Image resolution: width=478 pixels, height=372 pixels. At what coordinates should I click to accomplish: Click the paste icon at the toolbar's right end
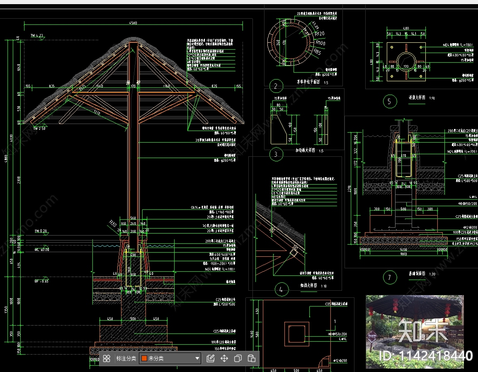coord(251,358)
